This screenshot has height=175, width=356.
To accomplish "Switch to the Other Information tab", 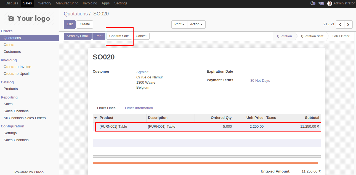I will [x=139, y=108].
